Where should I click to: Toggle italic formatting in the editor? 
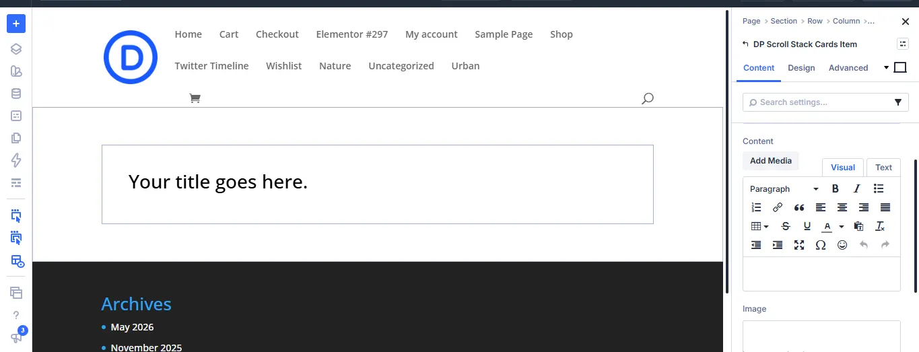pos(857,188)
